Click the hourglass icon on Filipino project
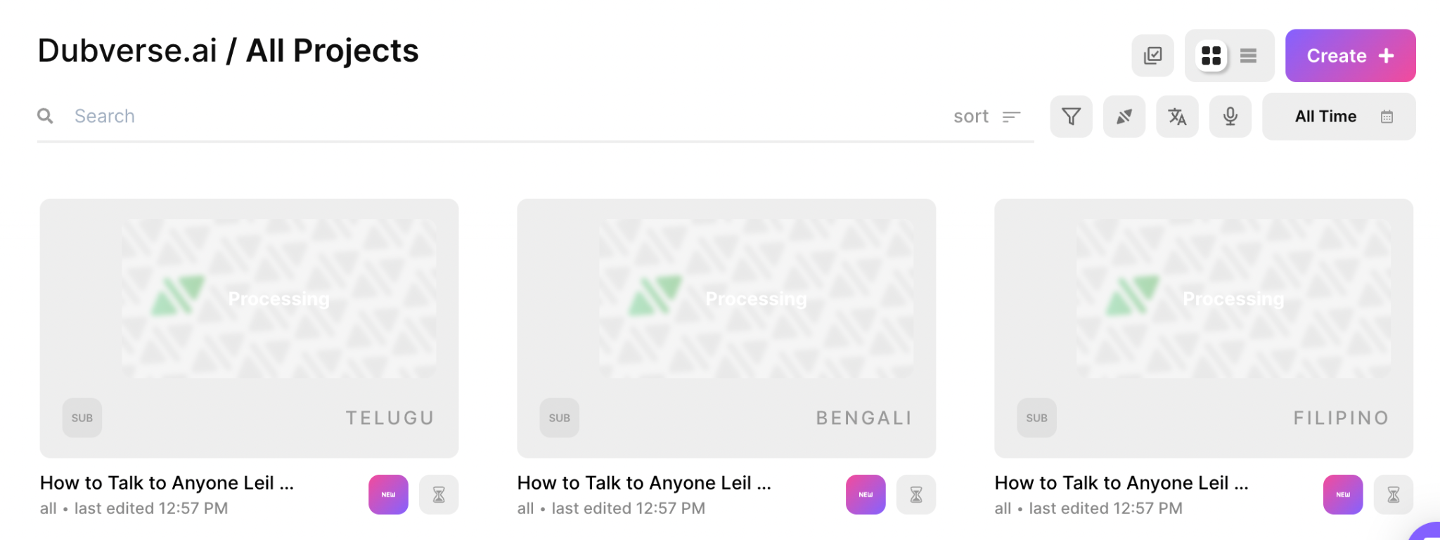 [1393, 494]
